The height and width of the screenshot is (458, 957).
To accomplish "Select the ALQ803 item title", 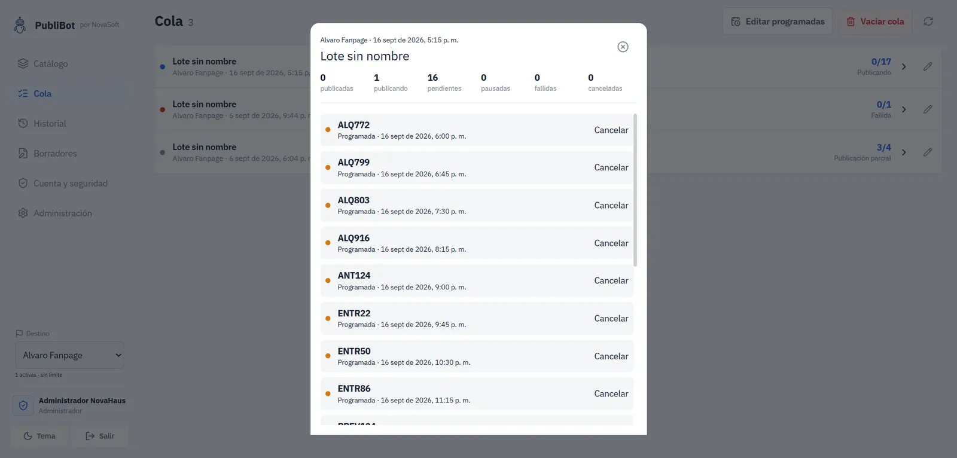I will 353,200.
